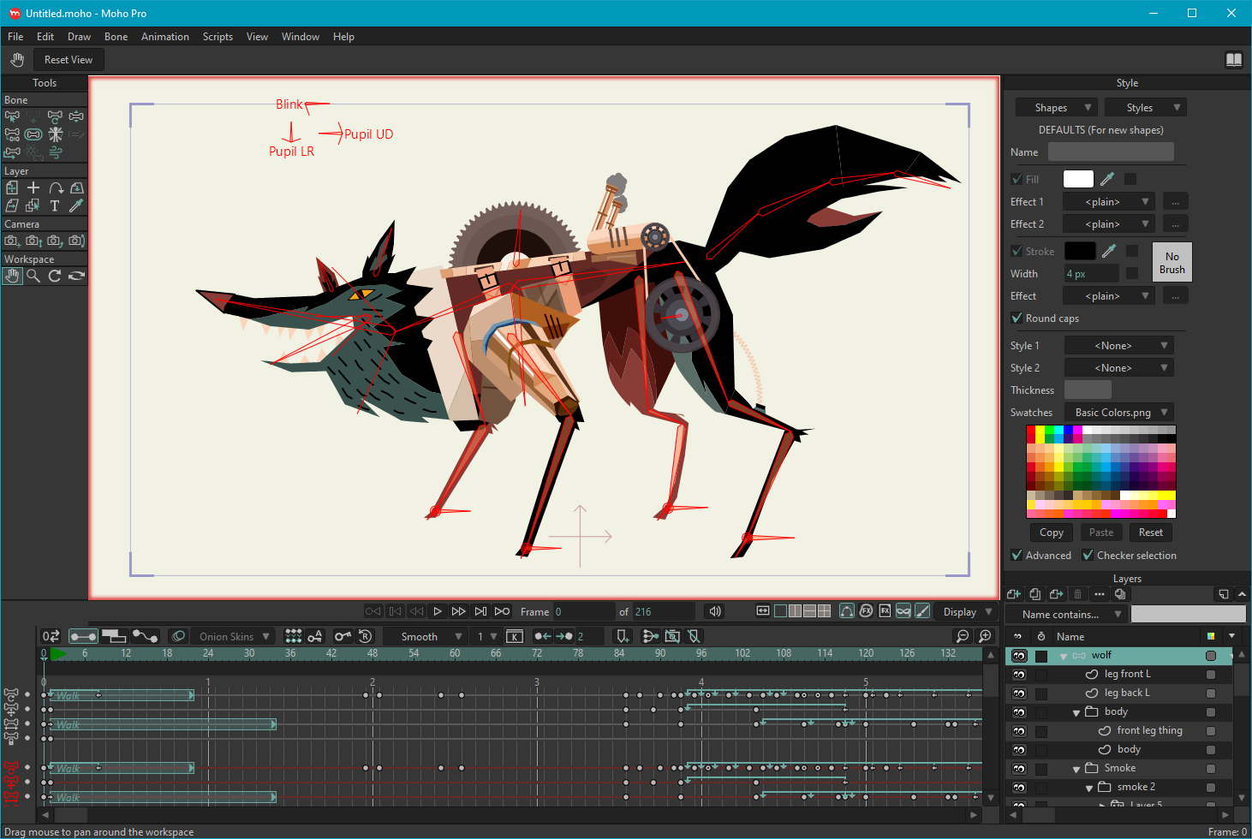The width and height of the screenshot is (1252, 839).
Task: Select the Transform Layer tool
Action: click(12, 187)
